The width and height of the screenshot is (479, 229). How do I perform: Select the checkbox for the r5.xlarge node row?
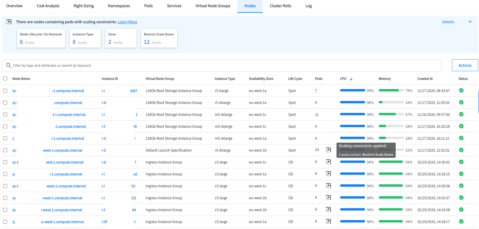tap(5, 91)
